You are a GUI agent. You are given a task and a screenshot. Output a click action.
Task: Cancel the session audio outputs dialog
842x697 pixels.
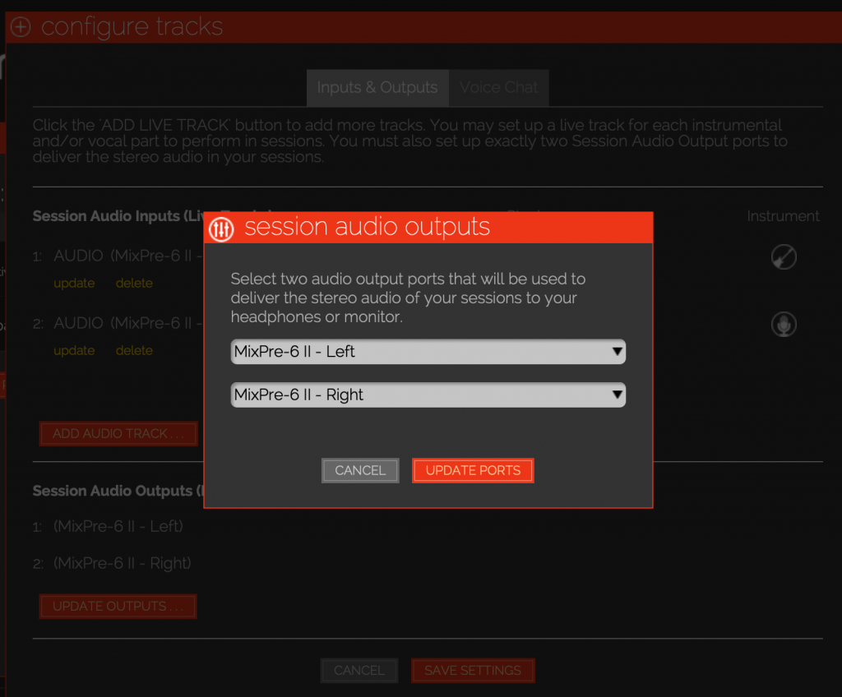[x=360, y=470]
